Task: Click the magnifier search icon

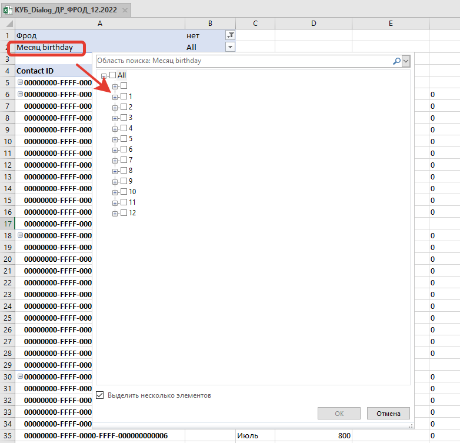Action: 397,61
